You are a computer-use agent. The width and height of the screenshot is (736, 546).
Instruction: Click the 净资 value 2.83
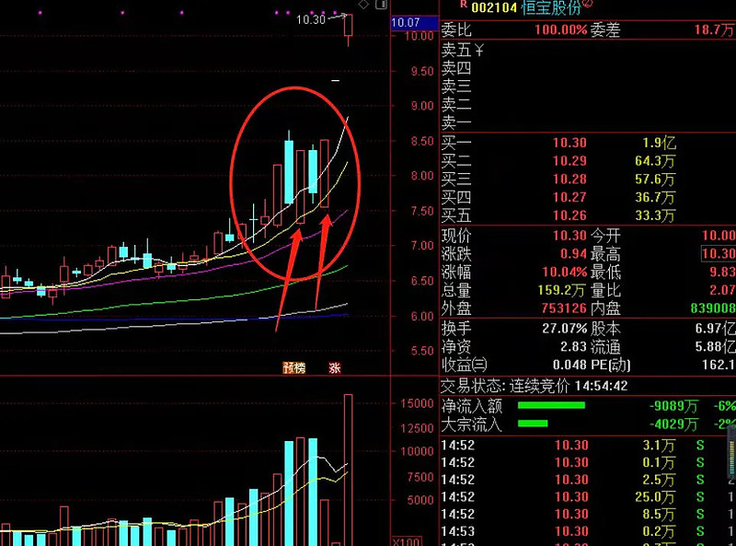[x=573, y=346]
